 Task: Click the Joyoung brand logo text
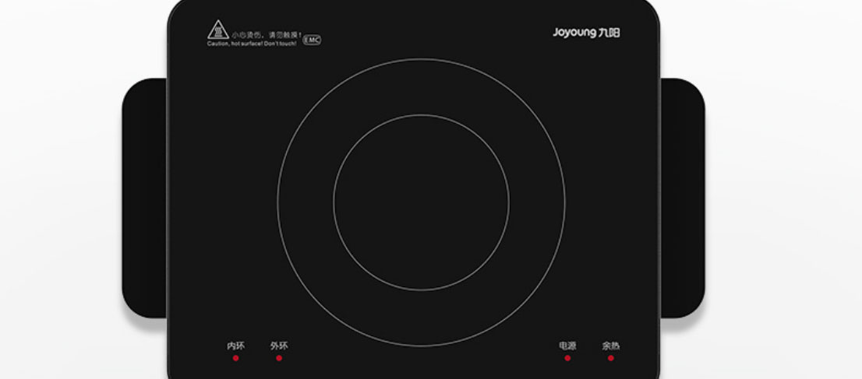(x=574, y=33)
